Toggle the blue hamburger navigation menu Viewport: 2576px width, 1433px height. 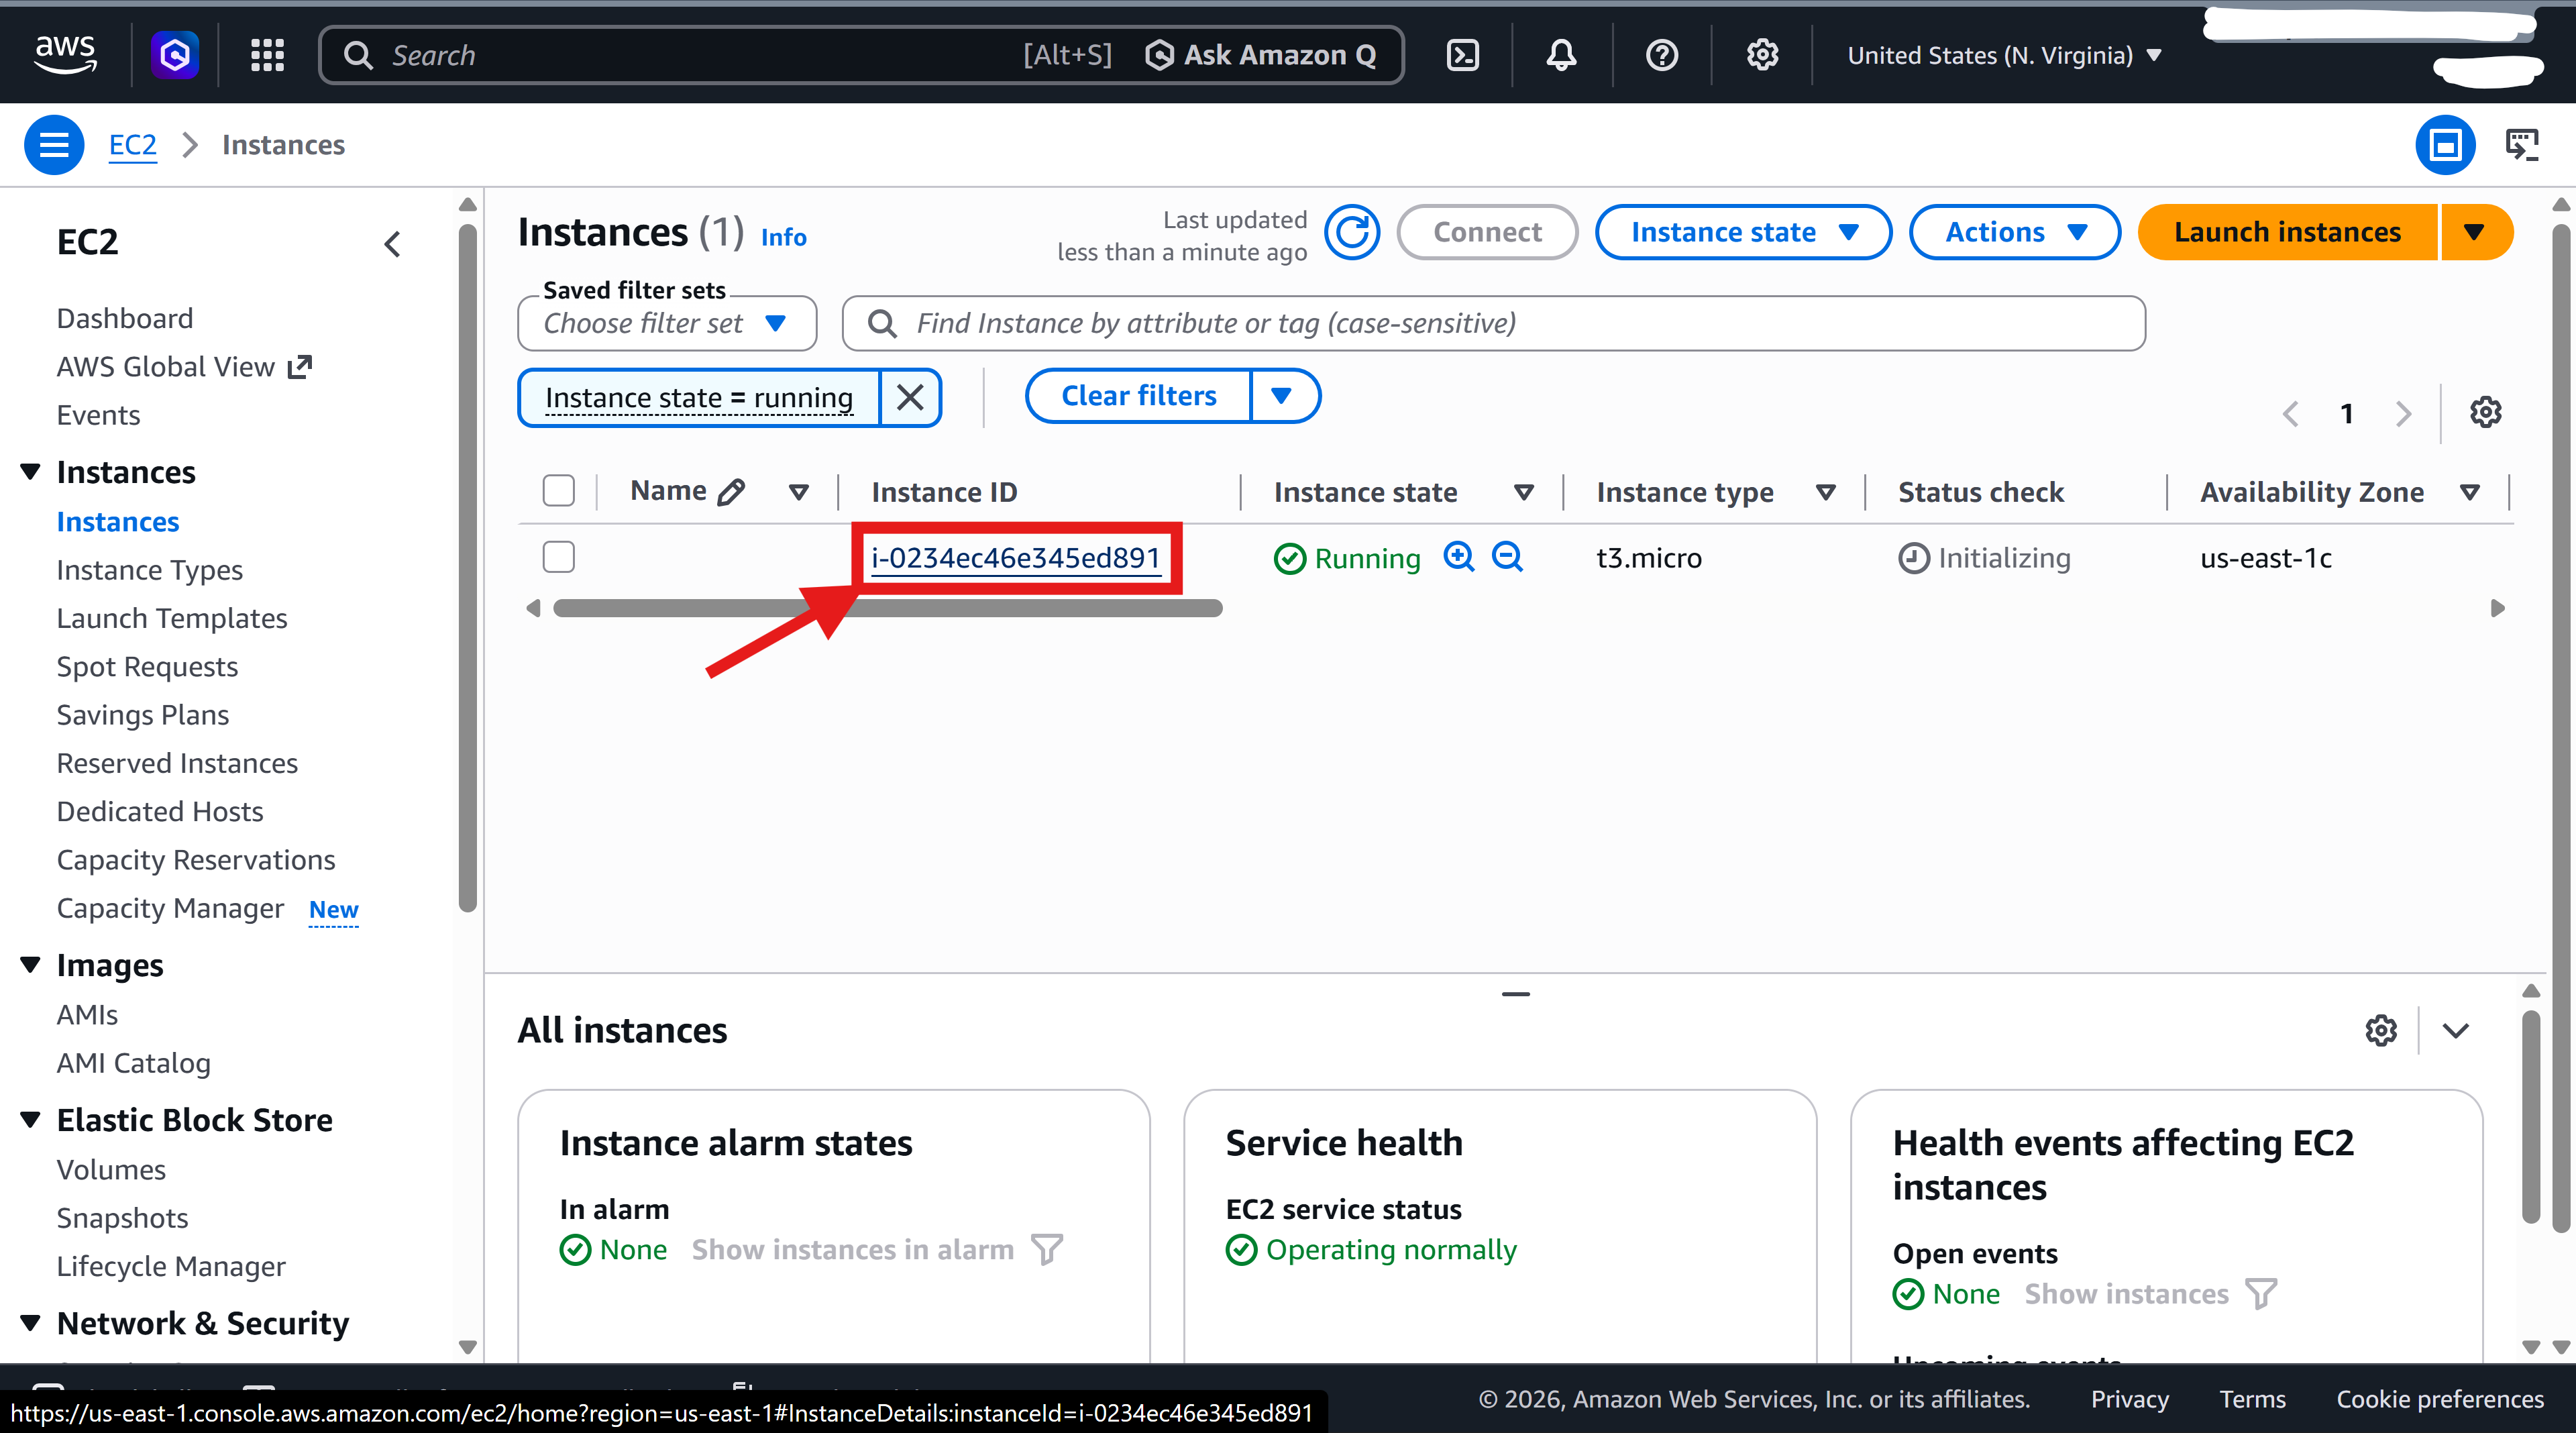tap(54, 145)
